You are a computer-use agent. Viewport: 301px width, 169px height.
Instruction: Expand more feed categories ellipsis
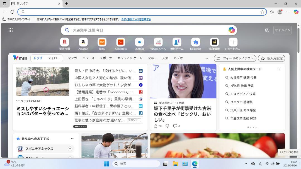tap(207, 58)
